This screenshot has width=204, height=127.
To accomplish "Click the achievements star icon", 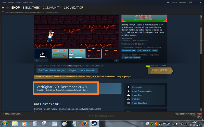I will (129, 91).
